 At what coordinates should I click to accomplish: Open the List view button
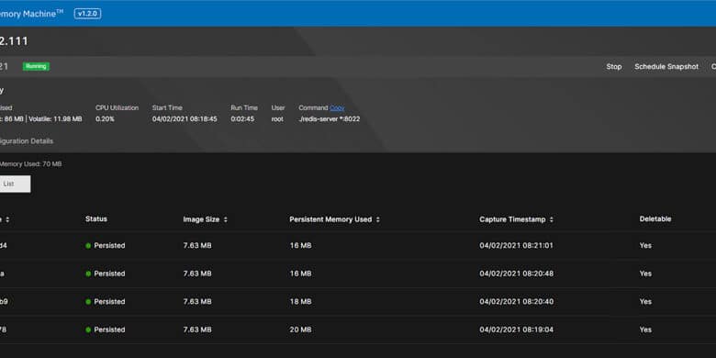tap(14, 184)
